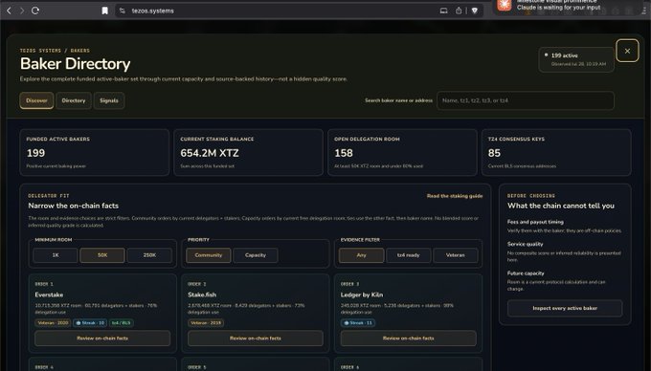
Task: Review on-chain facts for Everstake
Action: coord(102,338)
